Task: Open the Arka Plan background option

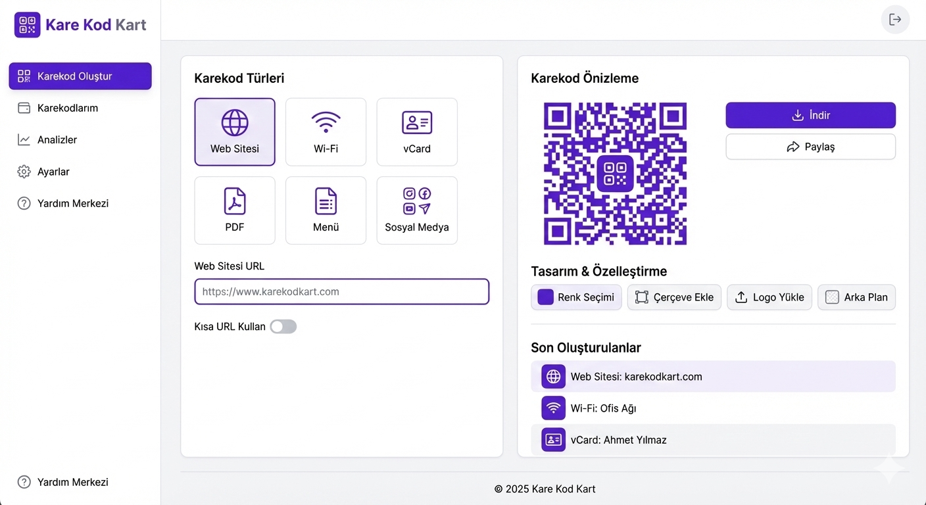Action: pos(856,297)
